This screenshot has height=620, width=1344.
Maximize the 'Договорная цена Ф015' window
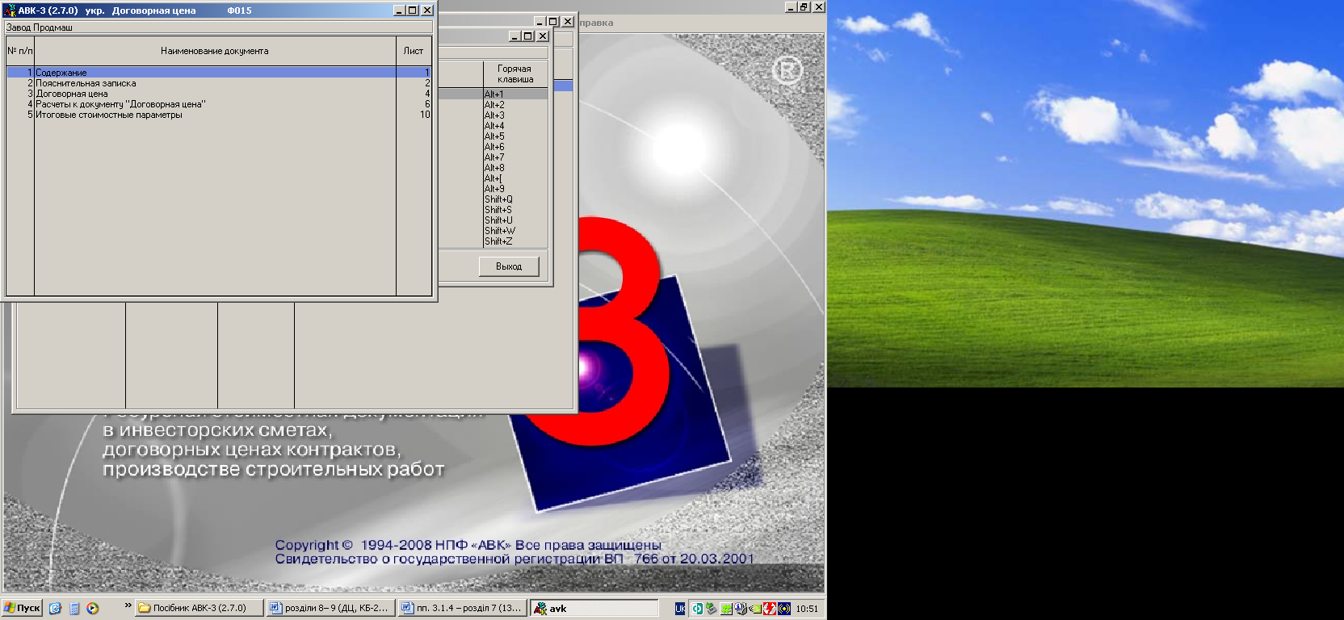click(413, 10)
